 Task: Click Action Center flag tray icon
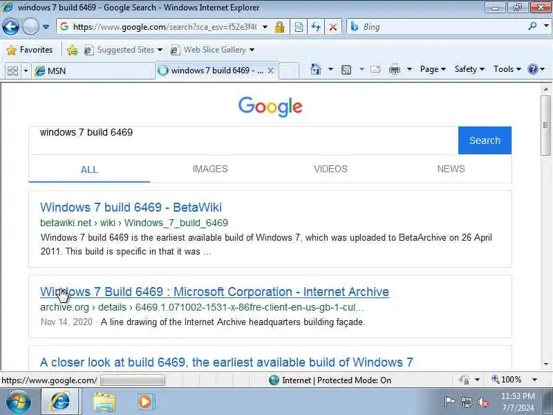point(449,401)
